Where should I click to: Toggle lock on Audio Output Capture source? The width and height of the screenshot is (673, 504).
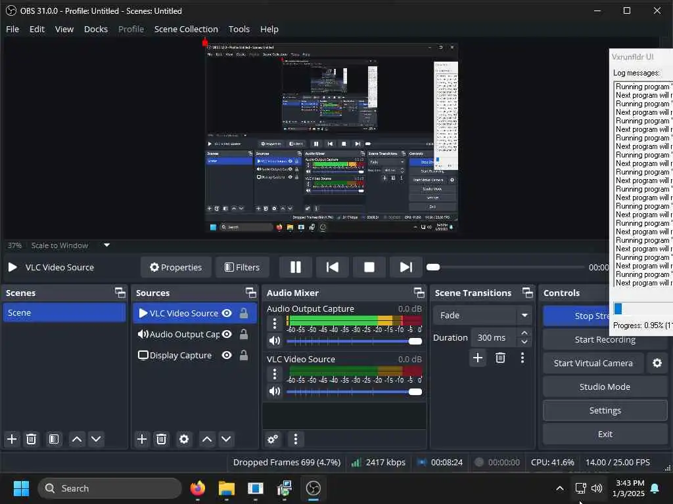(244, 334)
